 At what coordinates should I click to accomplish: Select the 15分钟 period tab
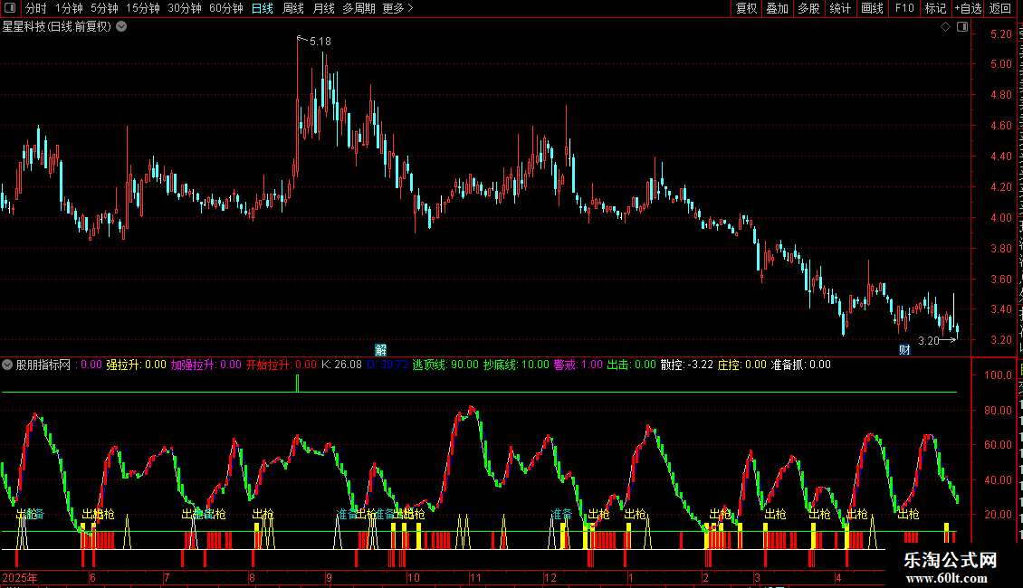143,8
